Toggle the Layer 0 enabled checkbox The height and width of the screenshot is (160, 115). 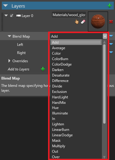click(12, 15)
